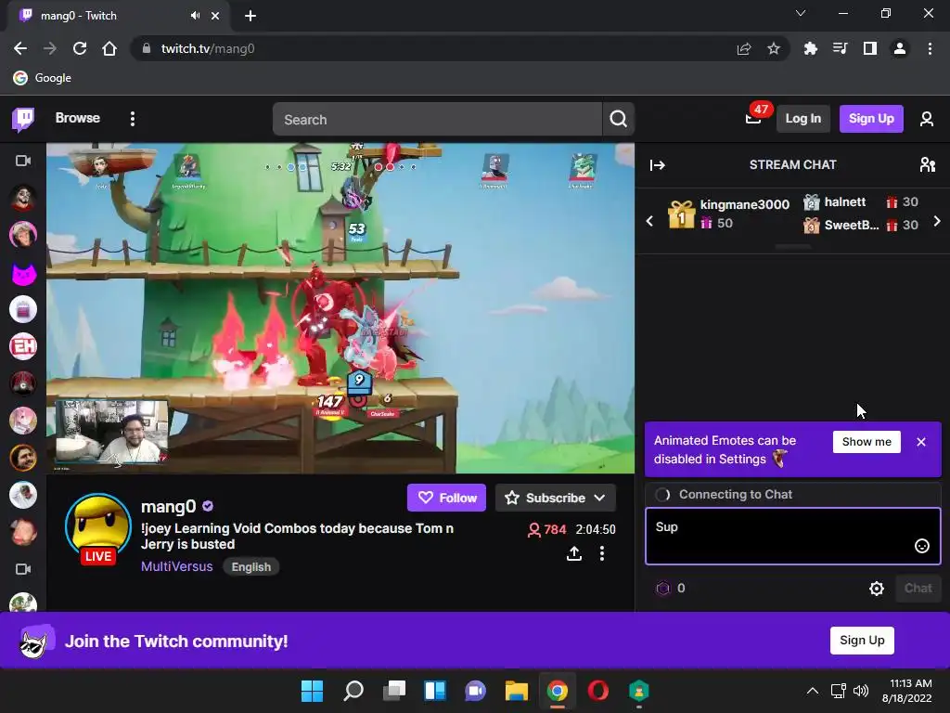Screen dimensions: 950x713
Task: Open the browser extensions puzzle icon
Action: [810, 48]
